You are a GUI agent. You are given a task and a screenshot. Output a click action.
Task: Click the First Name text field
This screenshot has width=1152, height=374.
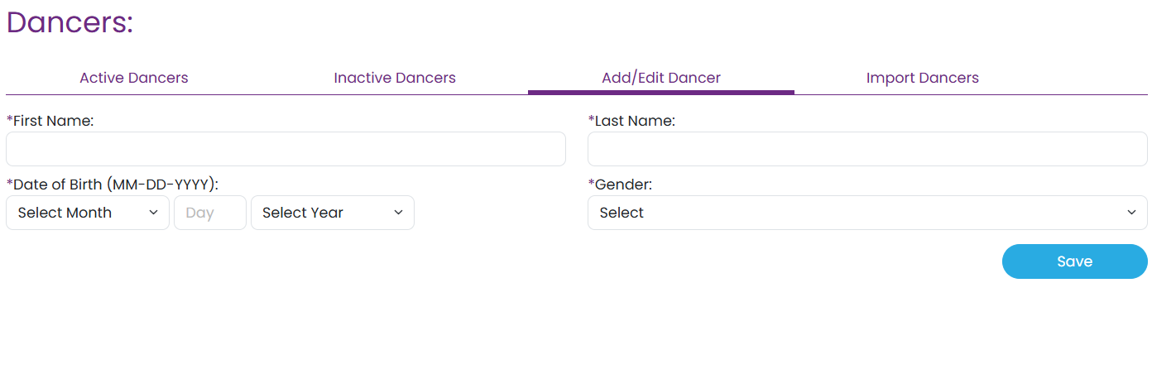(286, 149)
